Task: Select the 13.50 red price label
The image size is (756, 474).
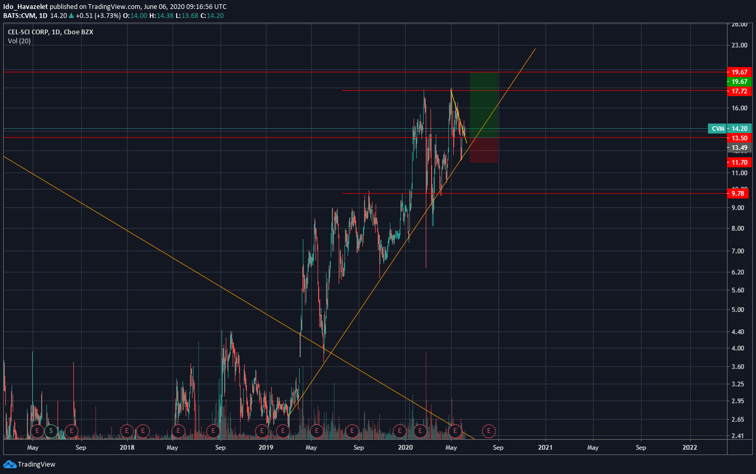Action: (x=739, y=138)
